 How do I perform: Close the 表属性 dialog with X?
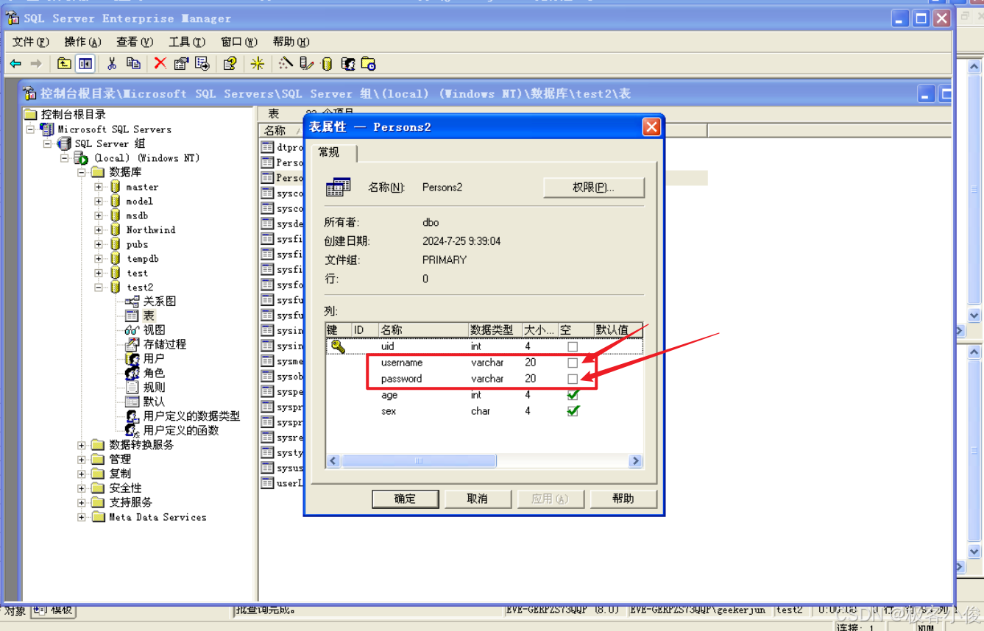[x=651, y=127]
